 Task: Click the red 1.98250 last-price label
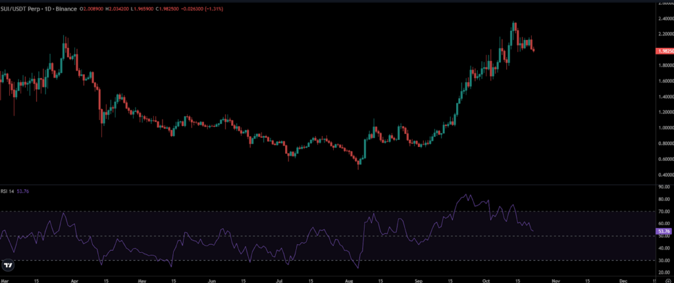(x=665, y=51)
